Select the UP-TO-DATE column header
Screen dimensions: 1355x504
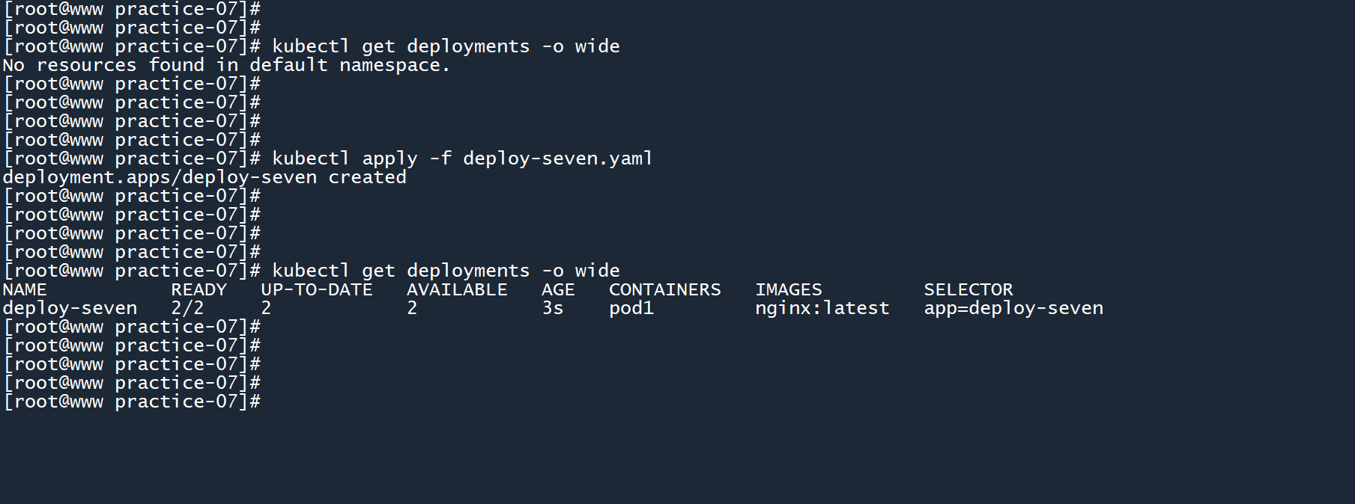click(316, 289)
